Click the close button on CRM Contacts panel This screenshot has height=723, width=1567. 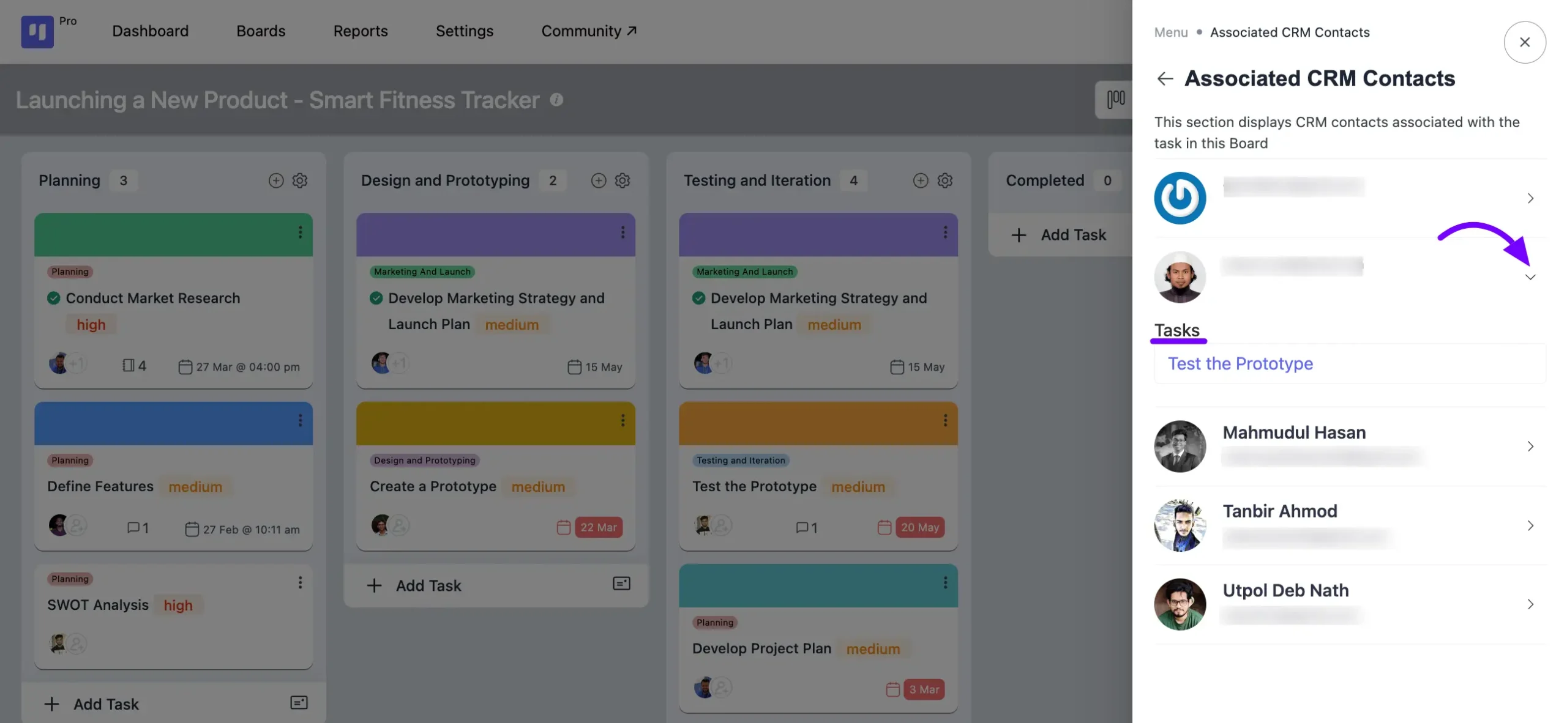click(x=1525, y=41)
